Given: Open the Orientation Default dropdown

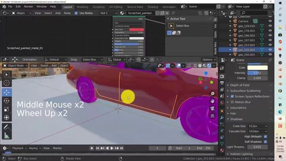Looking at the screenshot, I should click(x=55, y=59).
